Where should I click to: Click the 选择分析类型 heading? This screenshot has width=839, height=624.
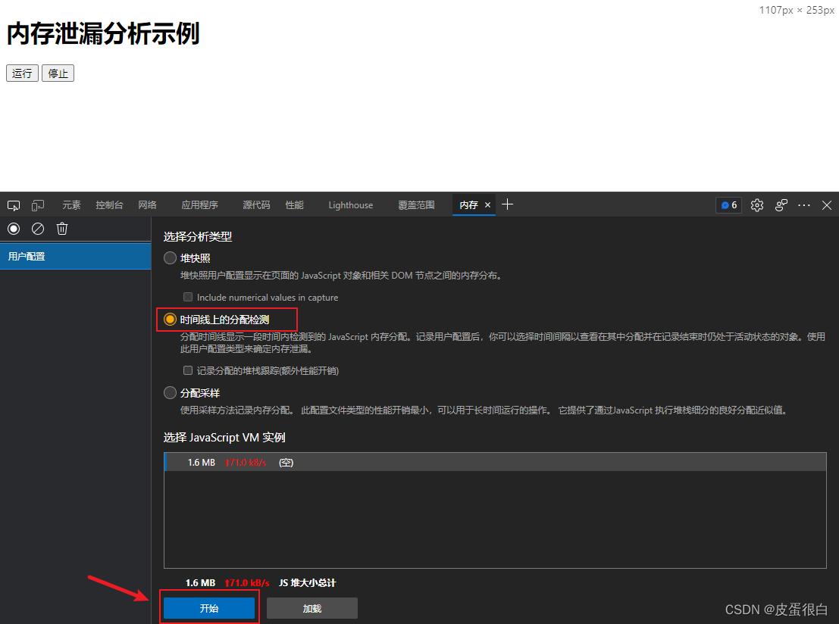click(198, 236)
